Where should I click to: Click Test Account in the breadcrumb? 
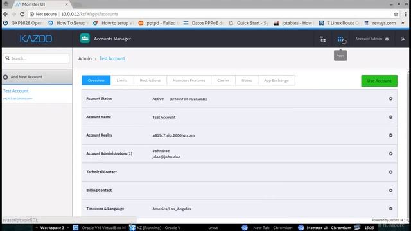pyautogui.click(x=112, y=58)
